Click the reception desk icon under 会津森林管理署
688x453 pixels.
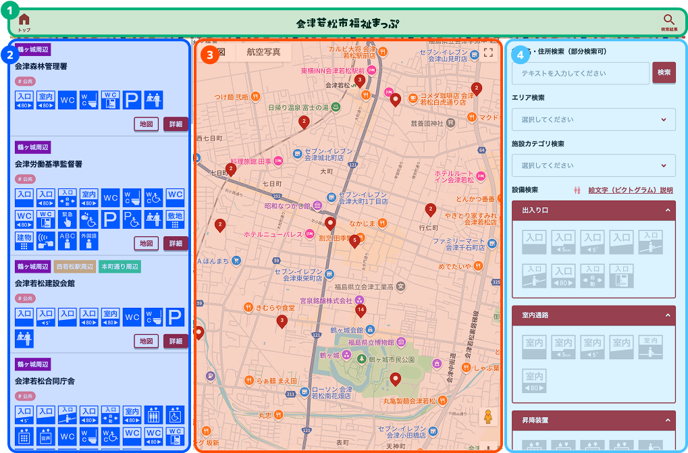(153, 100)
